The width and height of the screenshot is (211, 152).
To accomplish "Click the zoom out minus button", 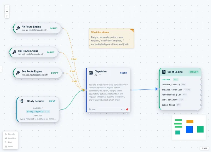I will [x=7, y=12].
